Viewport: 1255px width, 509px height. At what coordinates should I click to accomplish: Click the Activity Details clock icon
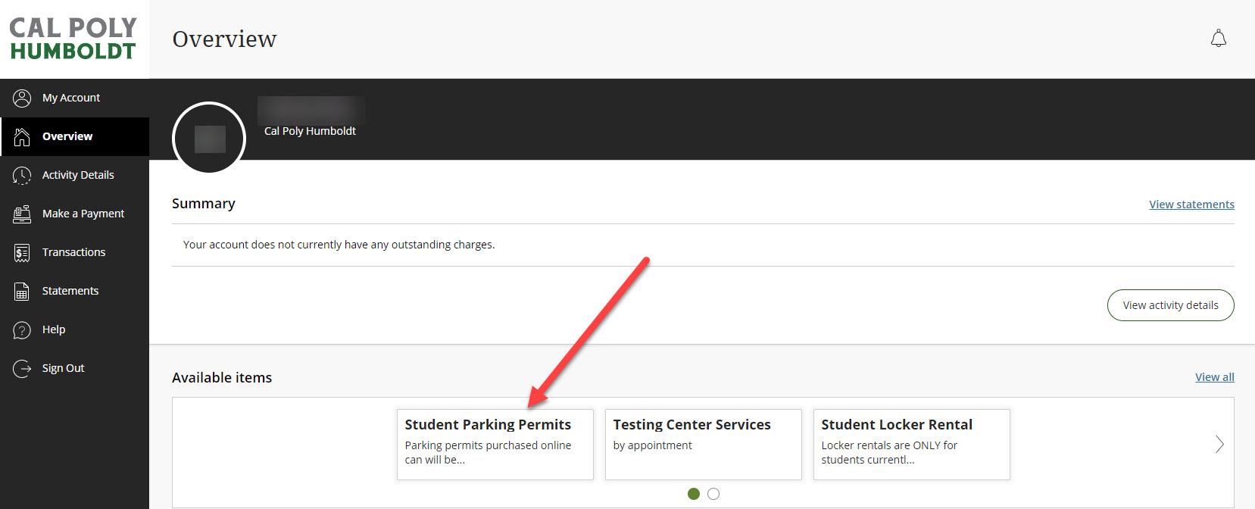point(22,175)
